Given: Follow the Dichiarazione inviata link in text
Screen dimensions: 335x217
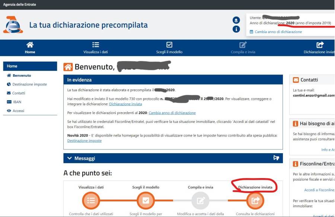Looking at the screenshot, I should (125, 104).
